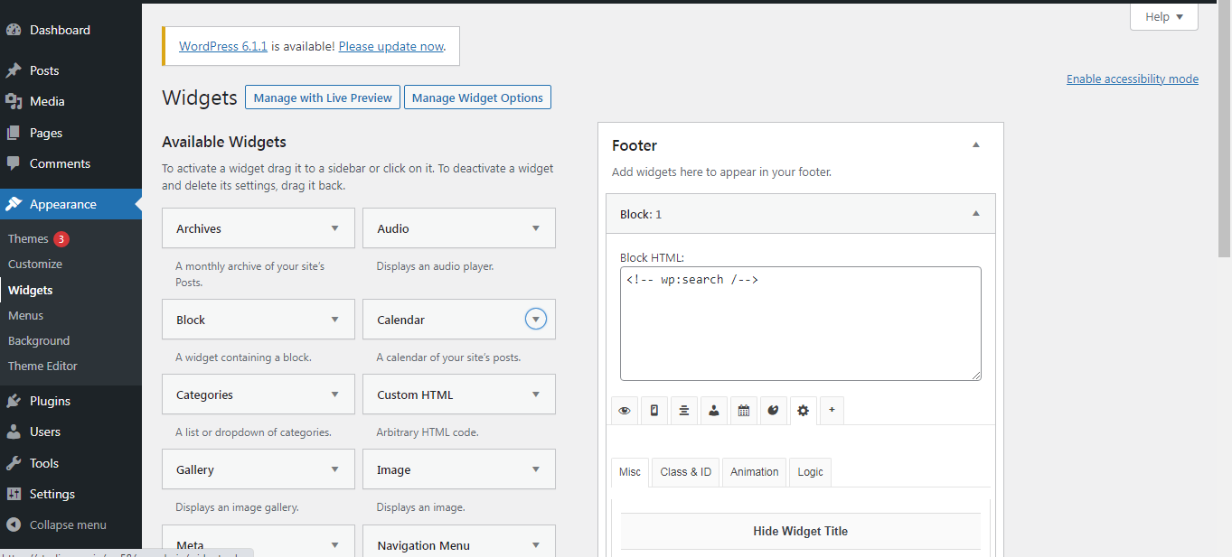1232x557 pixels.
Task: Open the devices (phone) widget options tab
Action: (654, 410)
